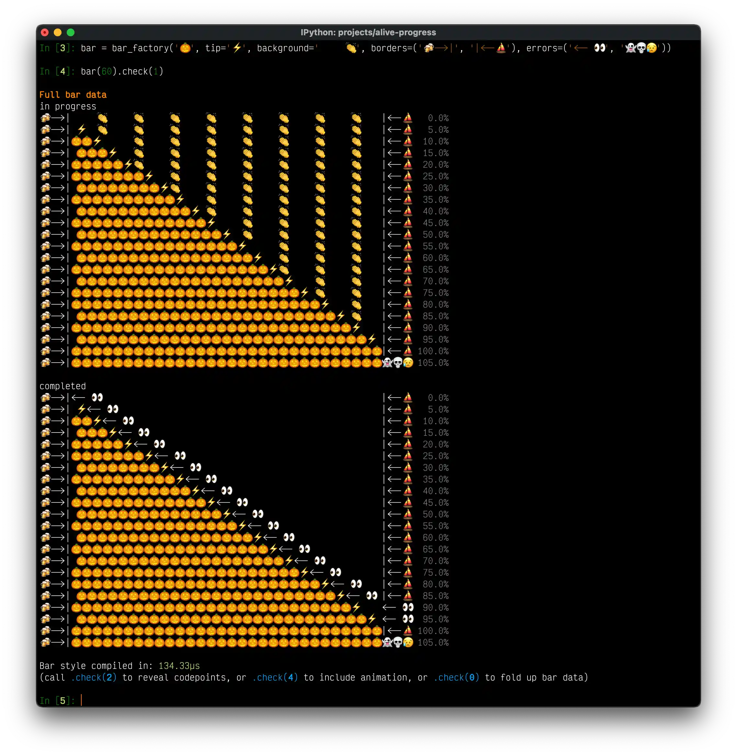Screen dimensions: 737x755
Task: Place cursor at the In [5] input prompt
Action: (81, 700)
